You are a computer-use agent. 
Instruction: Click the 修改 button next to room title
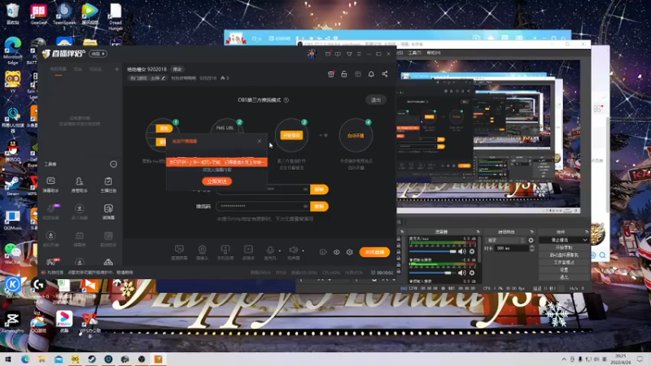coord(177,69)
